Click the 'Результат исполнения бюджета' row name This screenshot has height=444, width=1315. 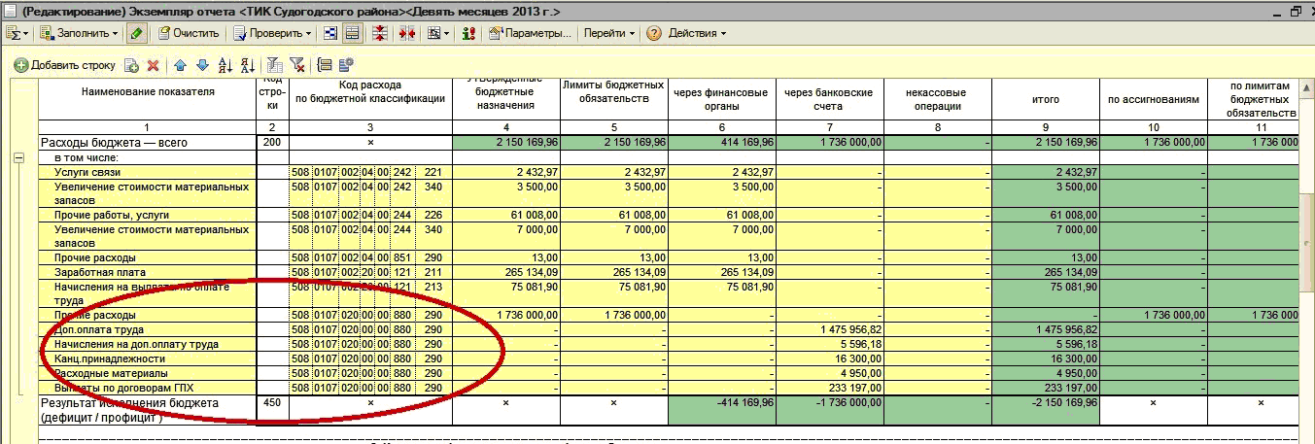pyautogui.click(x=148, y=409)
